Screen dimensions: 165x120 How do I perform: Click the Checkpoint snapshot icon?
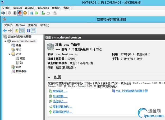pos(43,13)
